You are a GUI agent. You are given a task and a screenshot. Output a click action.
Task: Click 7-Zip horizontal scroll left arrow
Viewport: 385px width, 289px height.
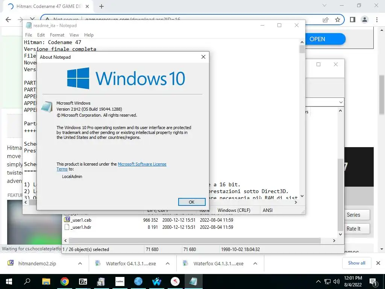click(65, 240)
